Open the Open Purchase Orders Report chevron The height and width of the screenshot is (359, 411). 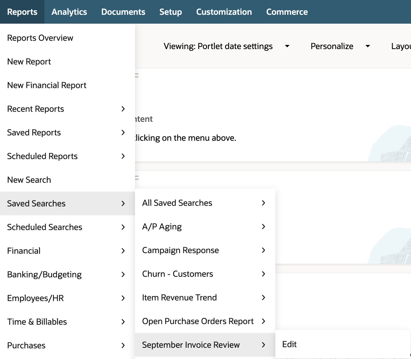tap(264, 321)
